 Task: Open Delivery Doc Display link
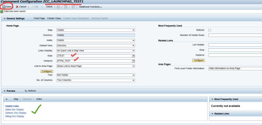click(16, 113)
